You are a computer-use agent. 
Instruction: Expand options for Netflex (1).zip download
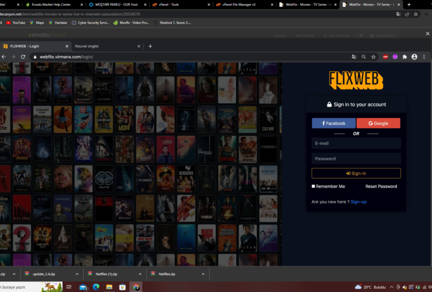[140, 274]
